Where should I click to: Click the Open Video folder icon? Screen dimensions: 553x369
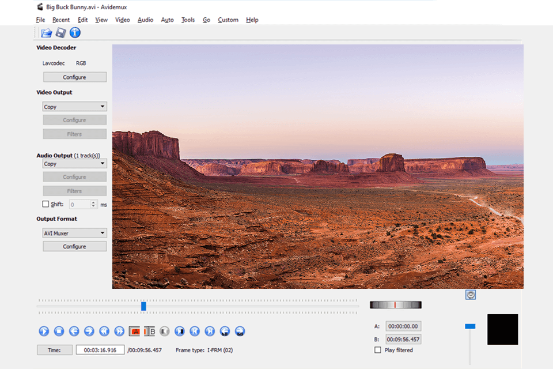pos(47,33)
